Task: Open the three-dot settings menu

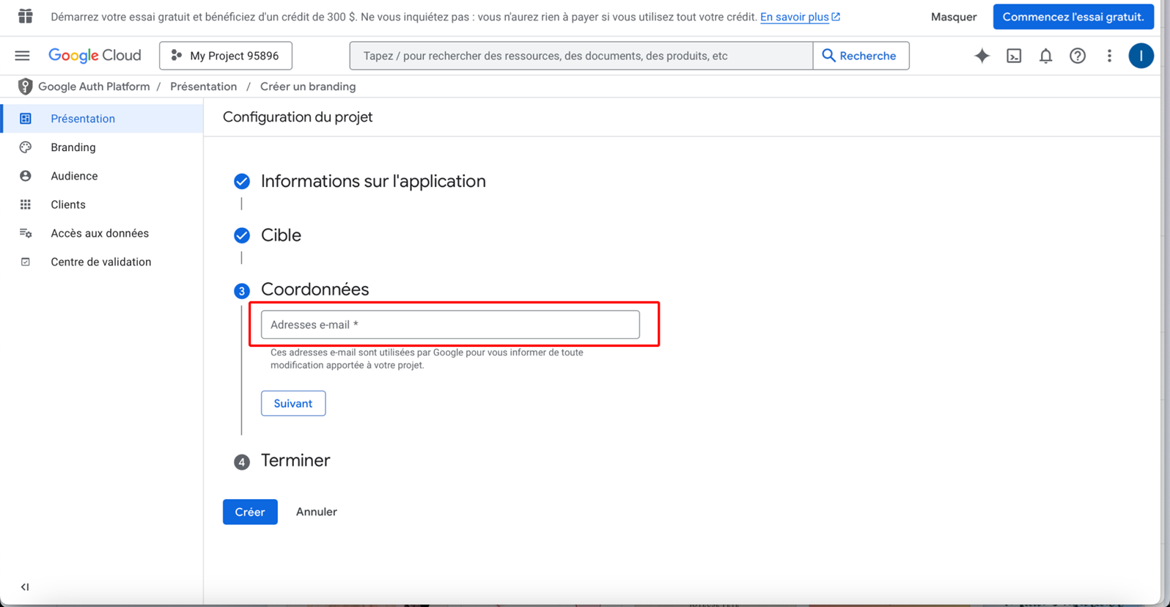Action: point(1109,56)
